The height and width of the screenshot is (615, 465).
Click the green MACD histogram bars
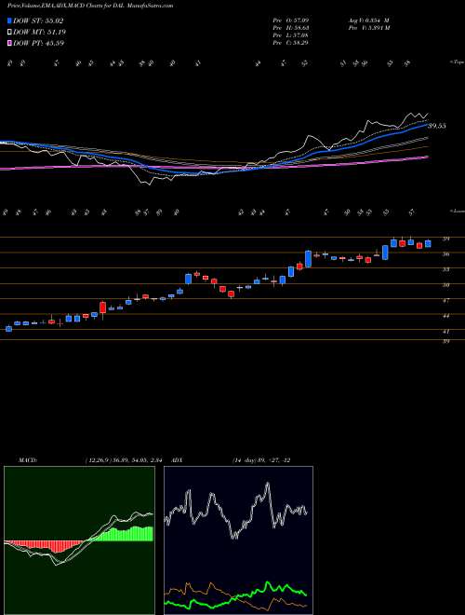pos(119,534)
